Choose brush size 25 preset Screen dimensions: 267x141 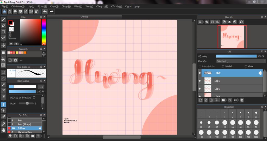point(225,124)
